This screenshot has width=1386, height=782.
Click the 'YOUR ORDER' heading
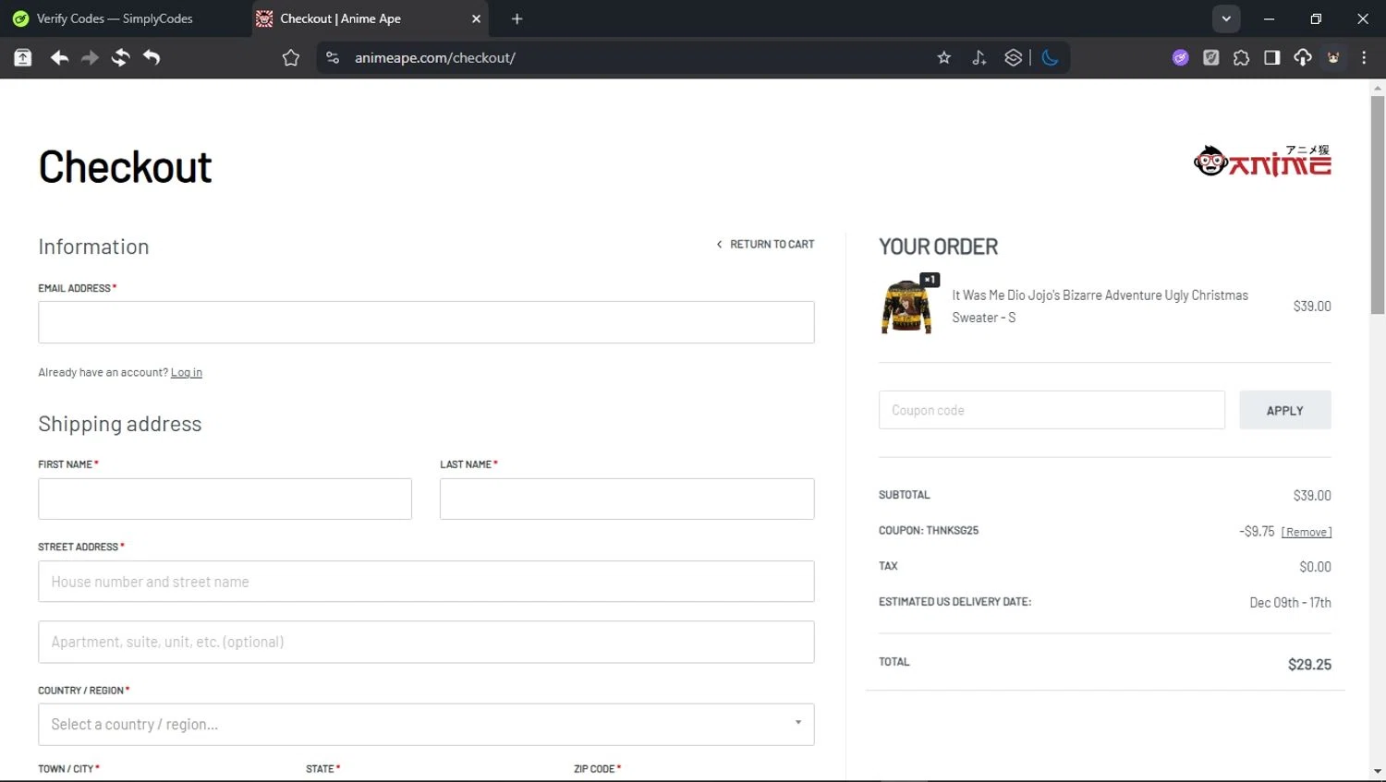pos(938,247)
